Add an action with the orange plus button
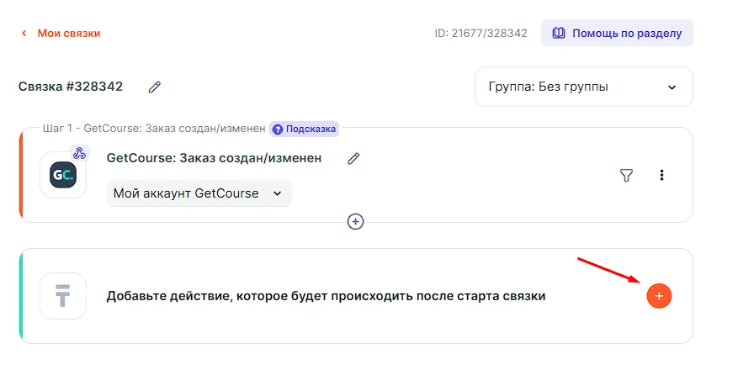Screen dimensions: 738x391 659,296
